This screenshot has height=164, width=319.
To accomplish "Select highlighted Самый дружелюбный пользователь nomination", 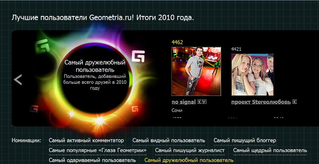I will (x=189, y=160).
